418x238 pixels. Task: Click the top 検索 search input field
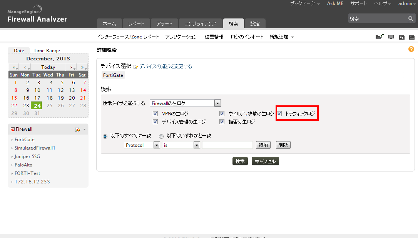[x=378, y=18]
